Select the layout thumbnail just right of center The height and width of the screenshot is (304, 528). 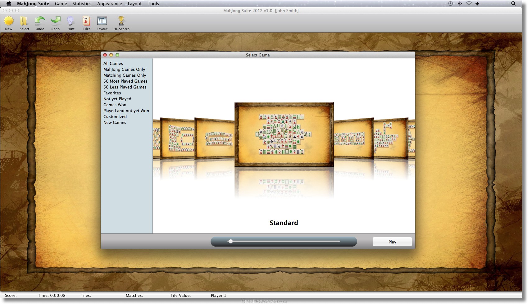click(354, 138)
